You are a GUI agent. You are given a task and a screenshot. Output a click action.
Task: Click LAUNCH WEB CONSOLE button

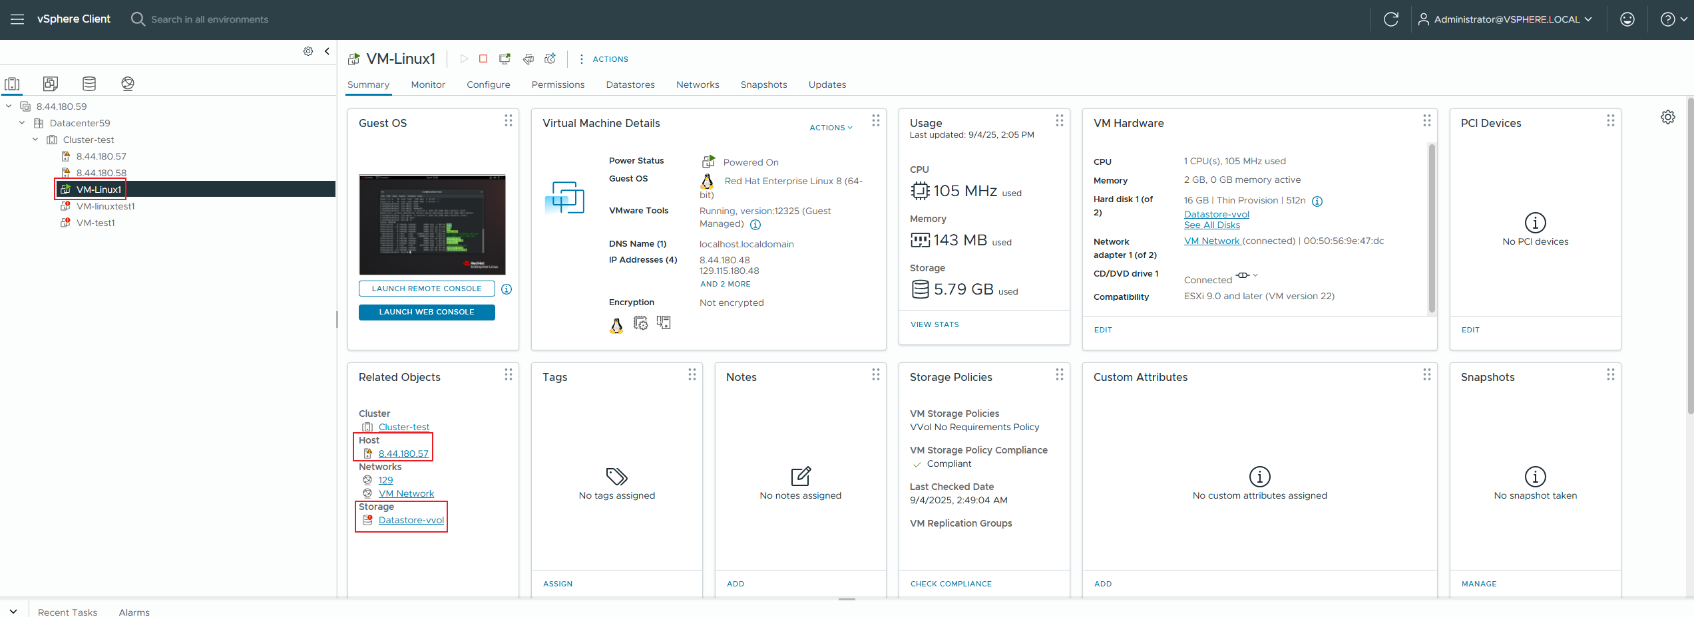[x=427, y=312]
